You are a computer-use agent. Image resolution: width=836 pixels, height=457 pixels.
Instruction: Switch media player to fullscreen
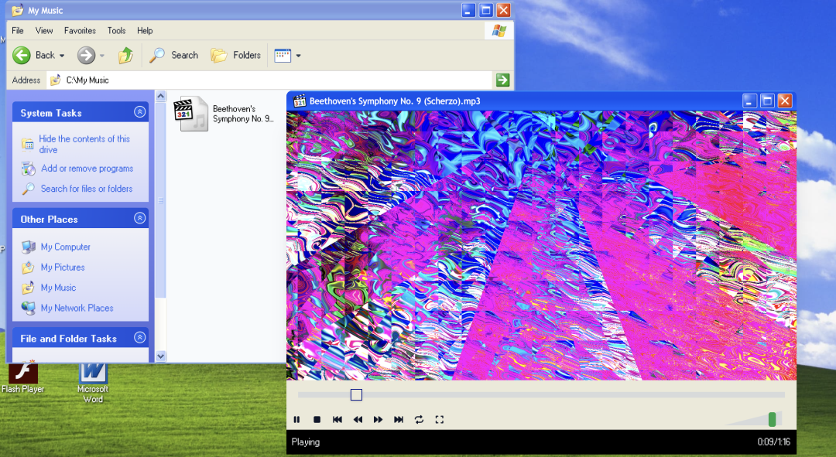pos(440,420)
